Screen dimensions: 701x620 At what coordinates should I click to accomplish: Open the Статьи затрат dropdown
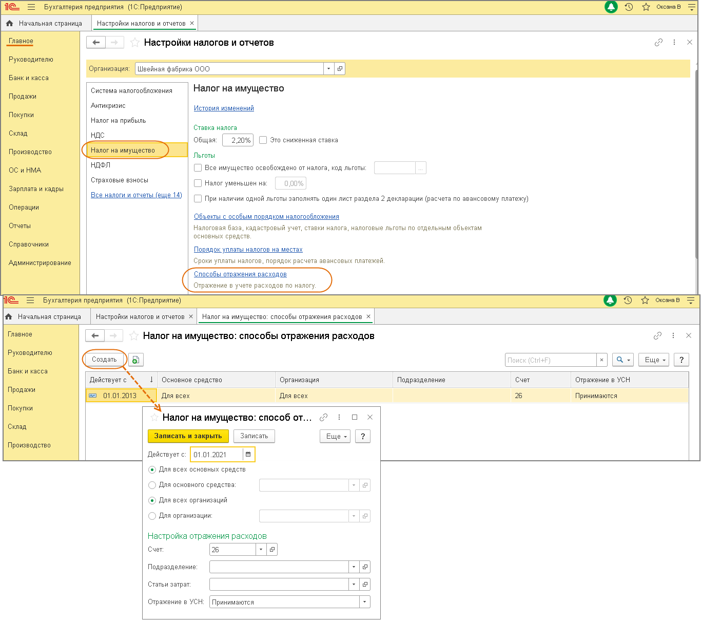click(354, 585)
